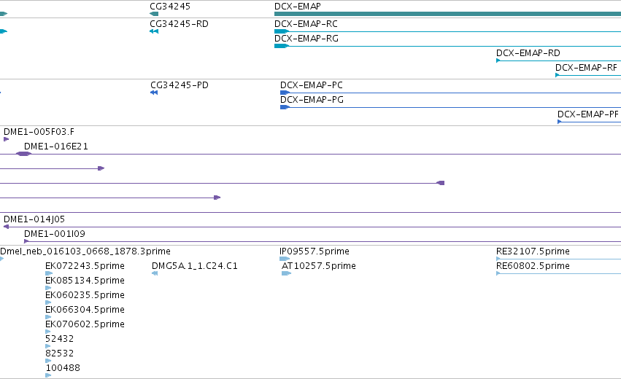The image size is (621, 379).
Task: Select the DCX-EMAP-RG transcript label
Action: pos(306,39)
